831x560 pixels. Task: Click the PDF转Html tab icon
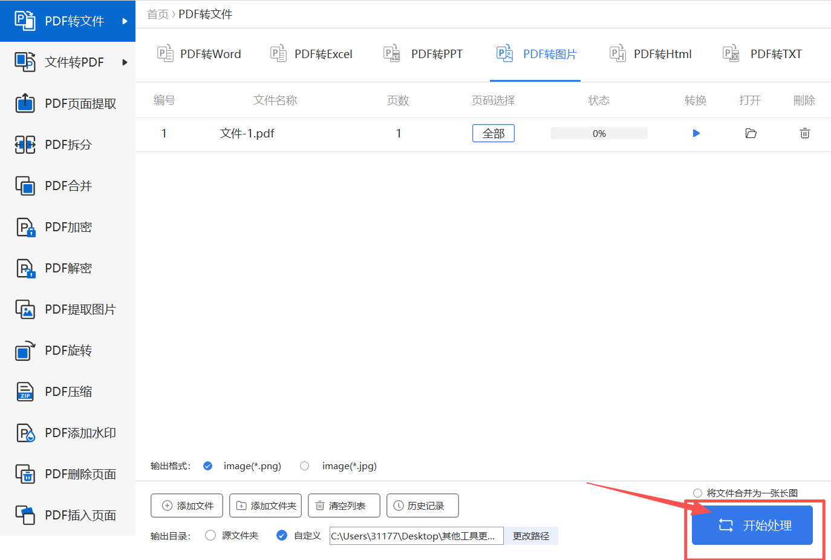[x=618, y=54]
